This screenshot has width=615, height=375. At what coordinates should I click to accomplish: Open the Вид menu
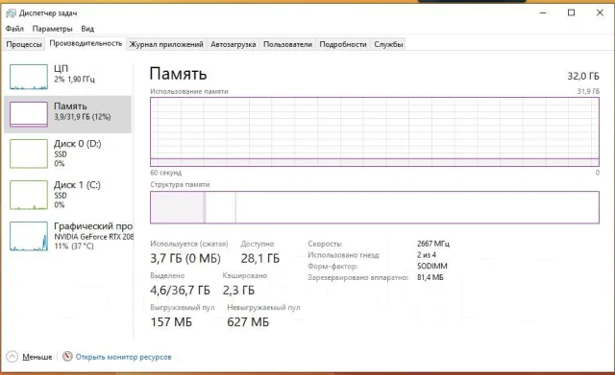pos(87,29)
